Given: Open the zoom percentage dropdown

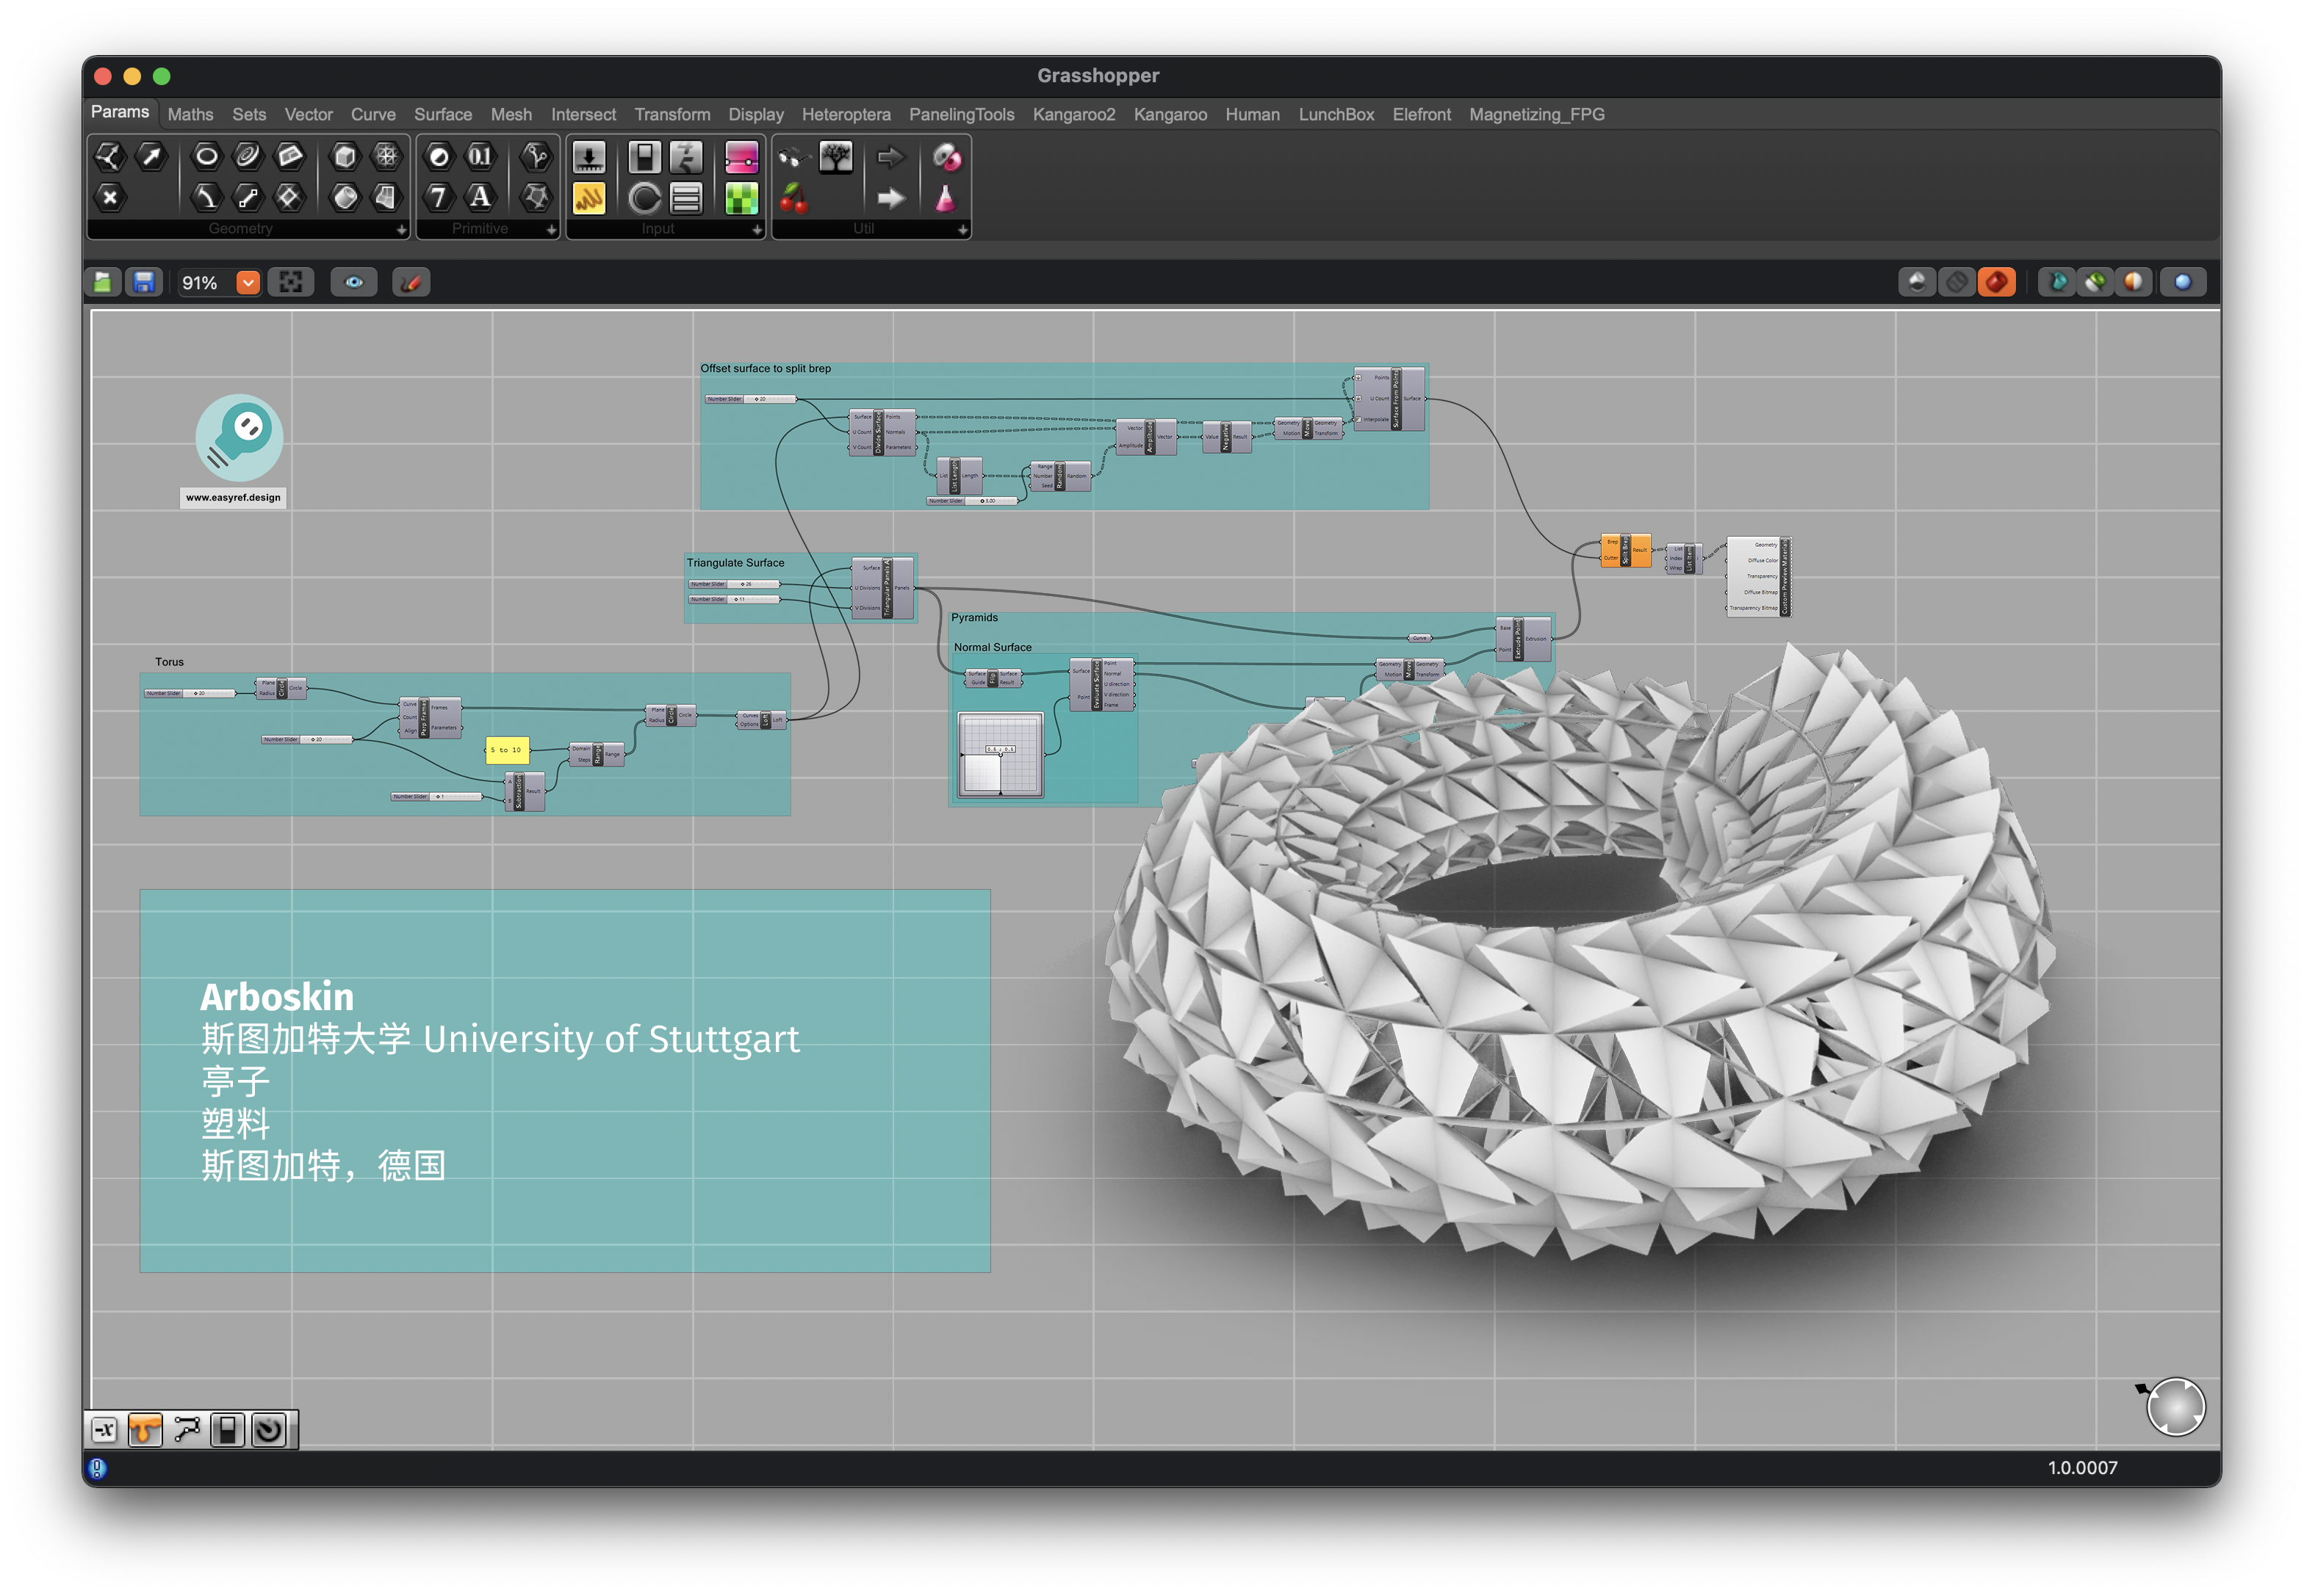Looking at the screenshot, I should pyautogui.click(x=247, y=283).
